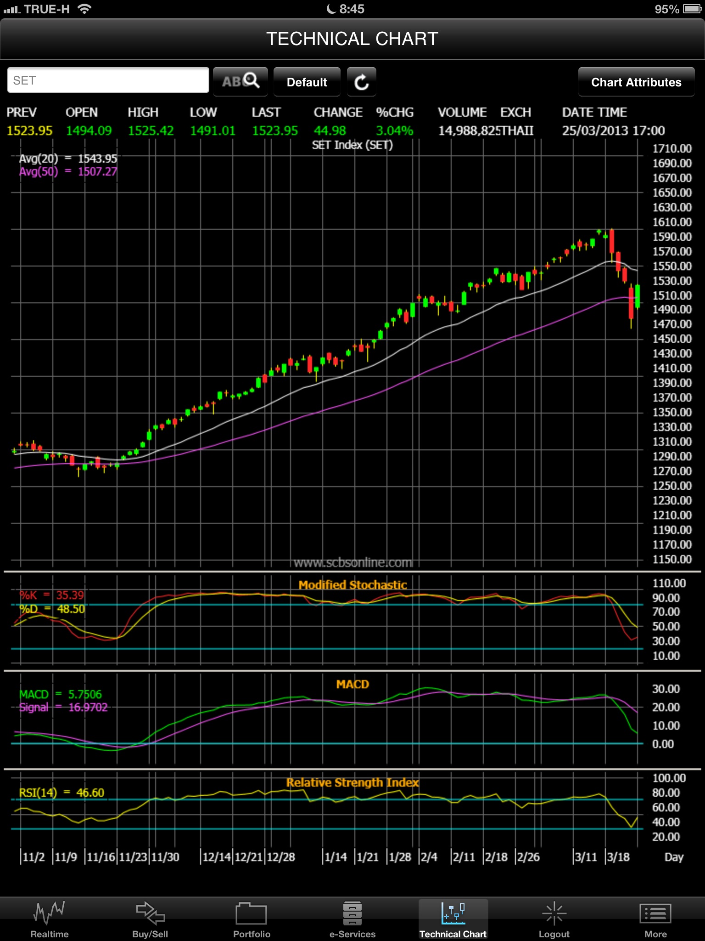Tap the 1/14 date axis label
Image resolution: width=705 pixels, height=941 pixels.
point(335,857)
